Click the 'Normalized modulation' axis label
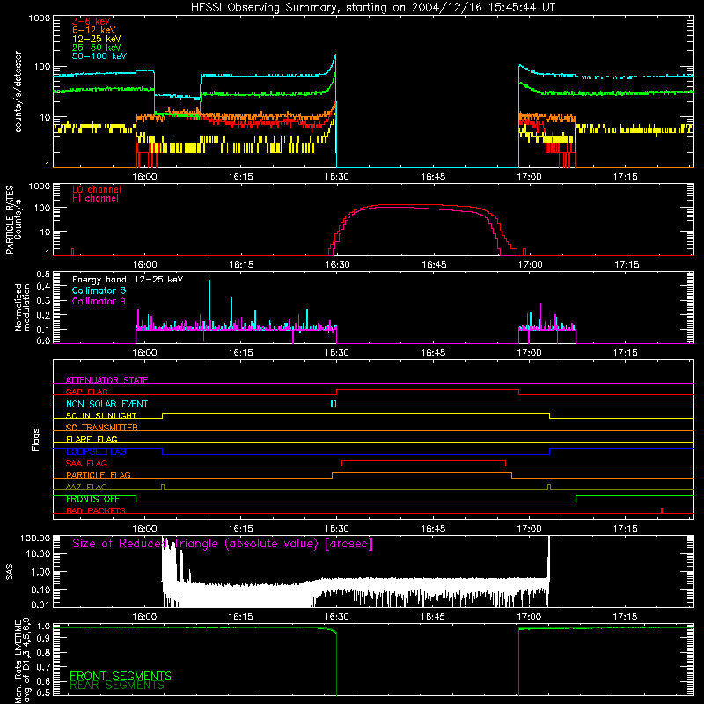The image size is (704, 704). [22, 307]
